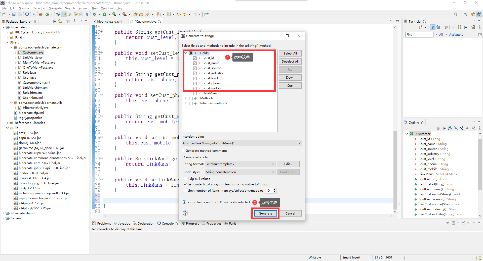Screen dimensions: 483x261
Task: Click the Generate button
Action: pyautogui.click(x=265, y=213)
